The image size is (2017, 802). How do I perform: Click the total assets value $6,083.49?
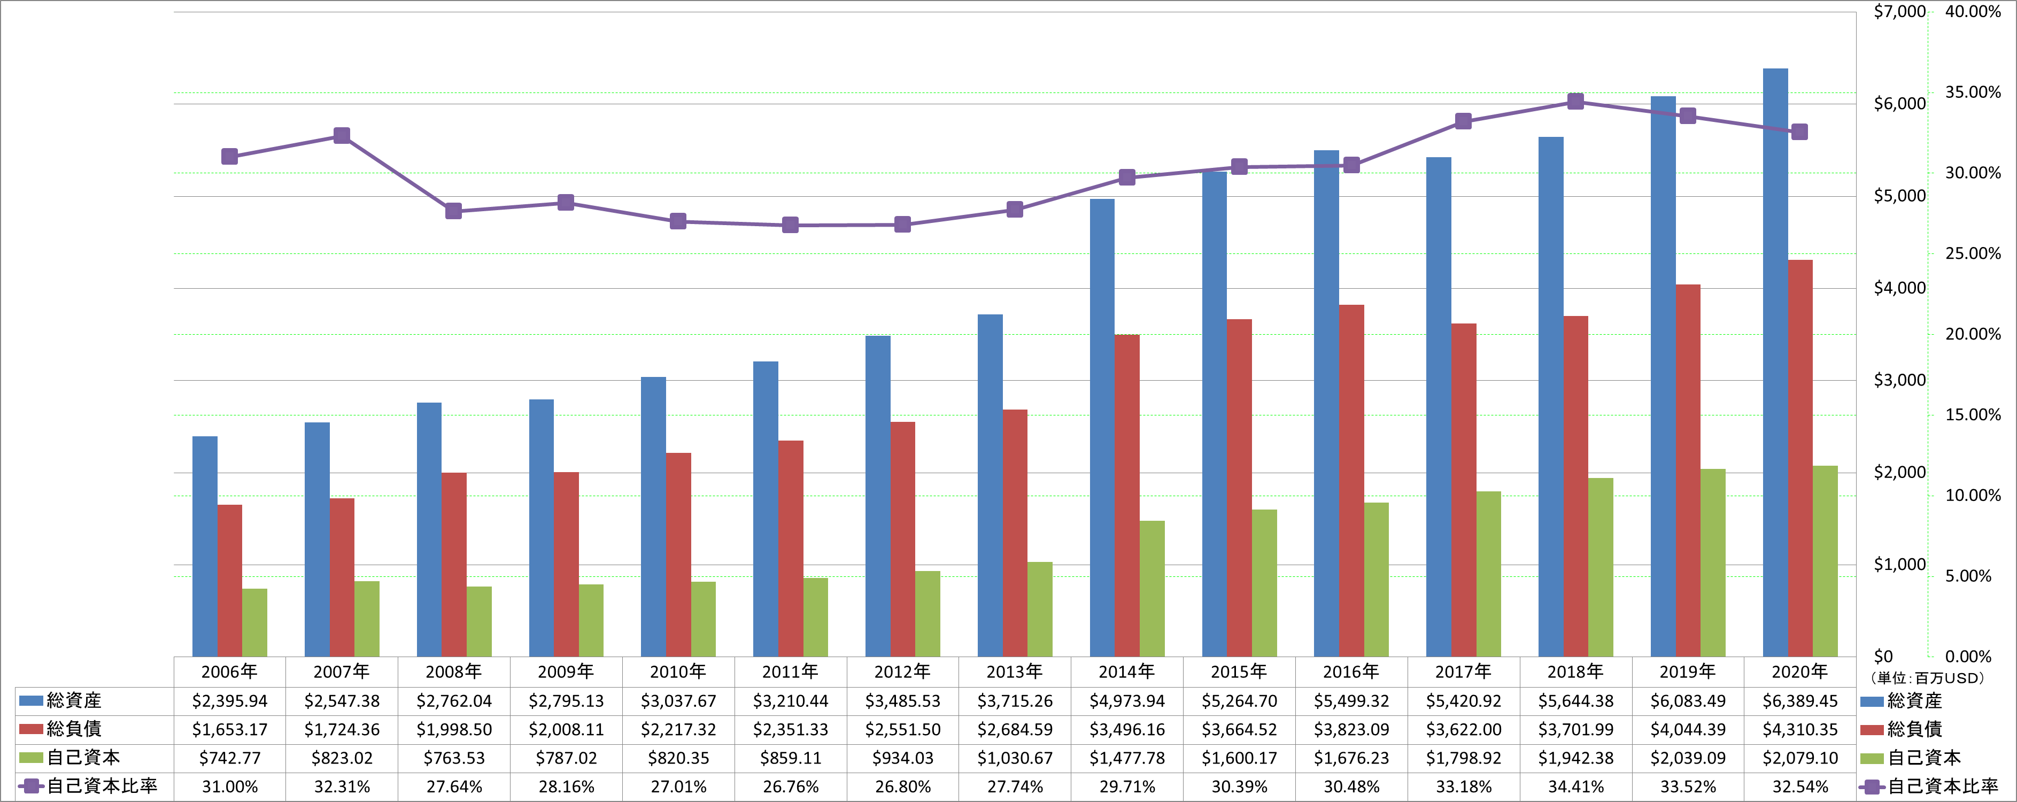click(x=1688, y=701)
